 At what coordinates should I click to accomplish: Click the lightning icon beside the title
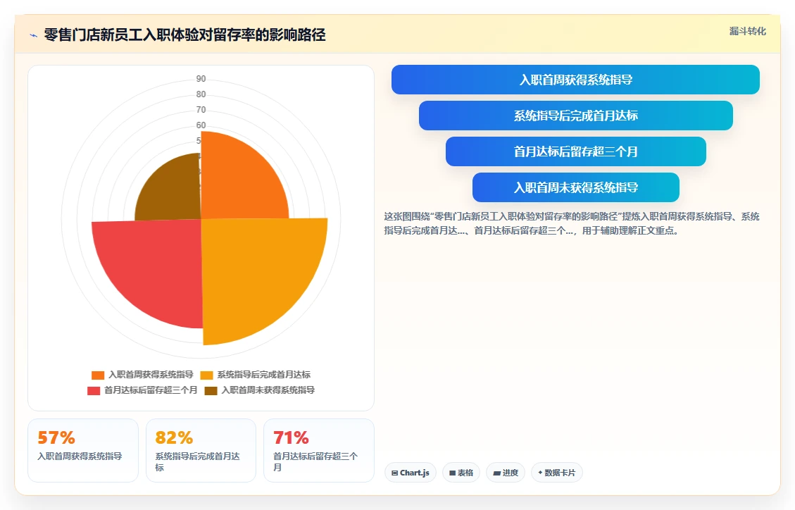tap(34, 35)
